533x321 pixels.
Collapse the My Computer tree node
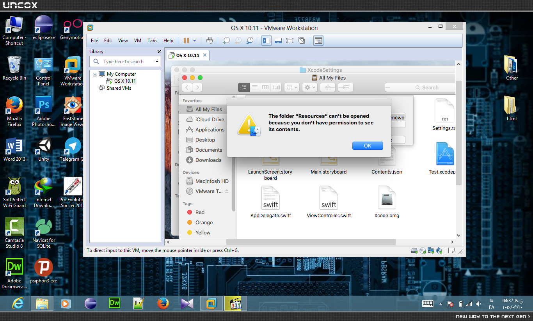95,74
